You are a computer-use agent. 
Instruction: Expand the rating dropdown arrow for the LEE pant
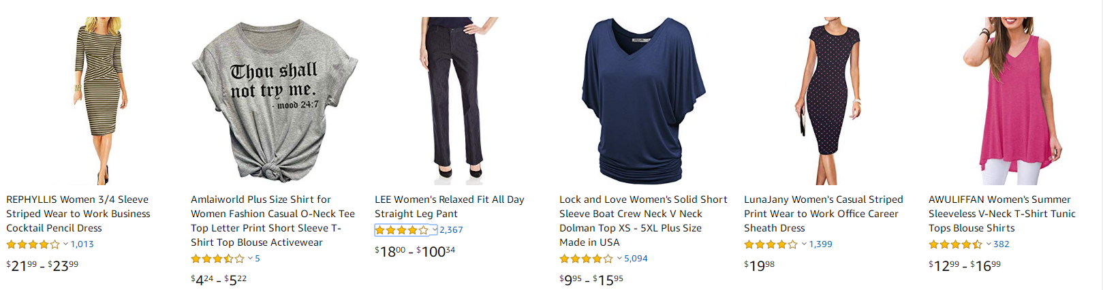tap(435, 230)
